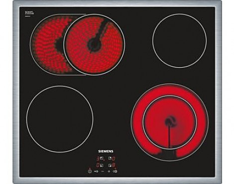This screenshot has height=184, width=234.
Task: Touch the inner circle of front-right zone
Action: click(170, 122)
